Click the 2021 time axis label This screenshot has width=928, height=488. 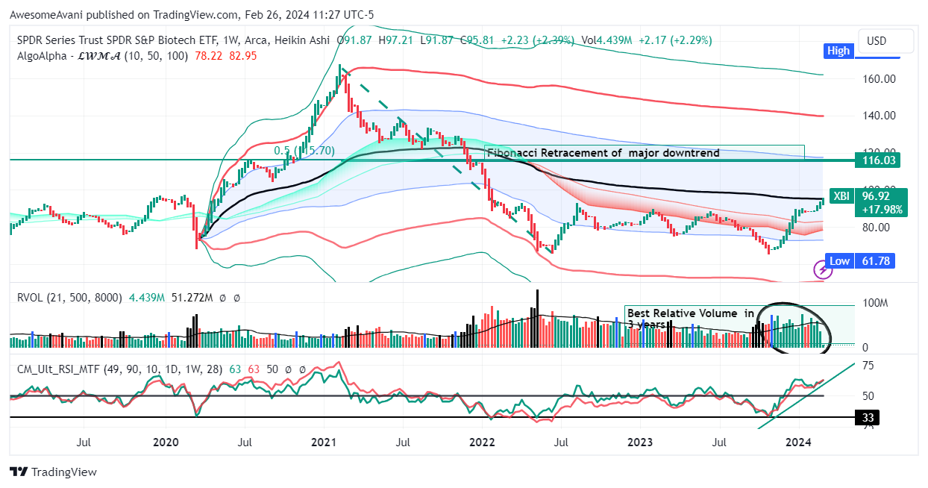(x=324, y=442)
